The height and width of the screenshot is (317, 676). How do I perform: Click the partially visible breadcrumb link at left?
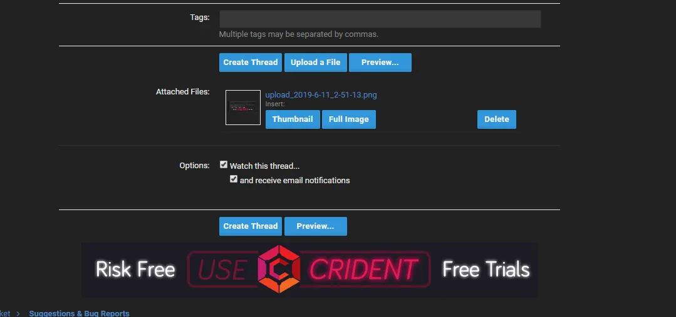click(x=5, y=313)
